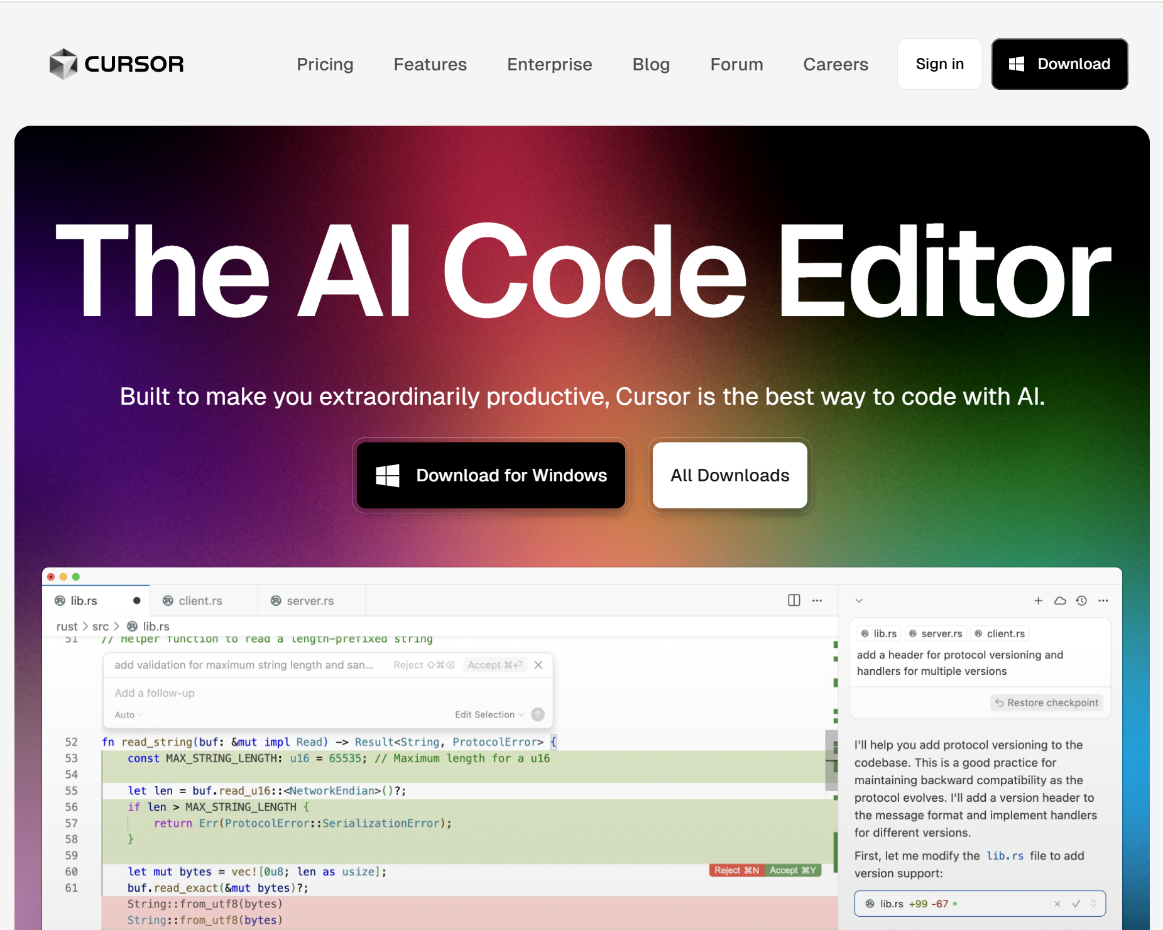Open All Downloads
The image size is (1163, 930).
(x=729, y=475)
